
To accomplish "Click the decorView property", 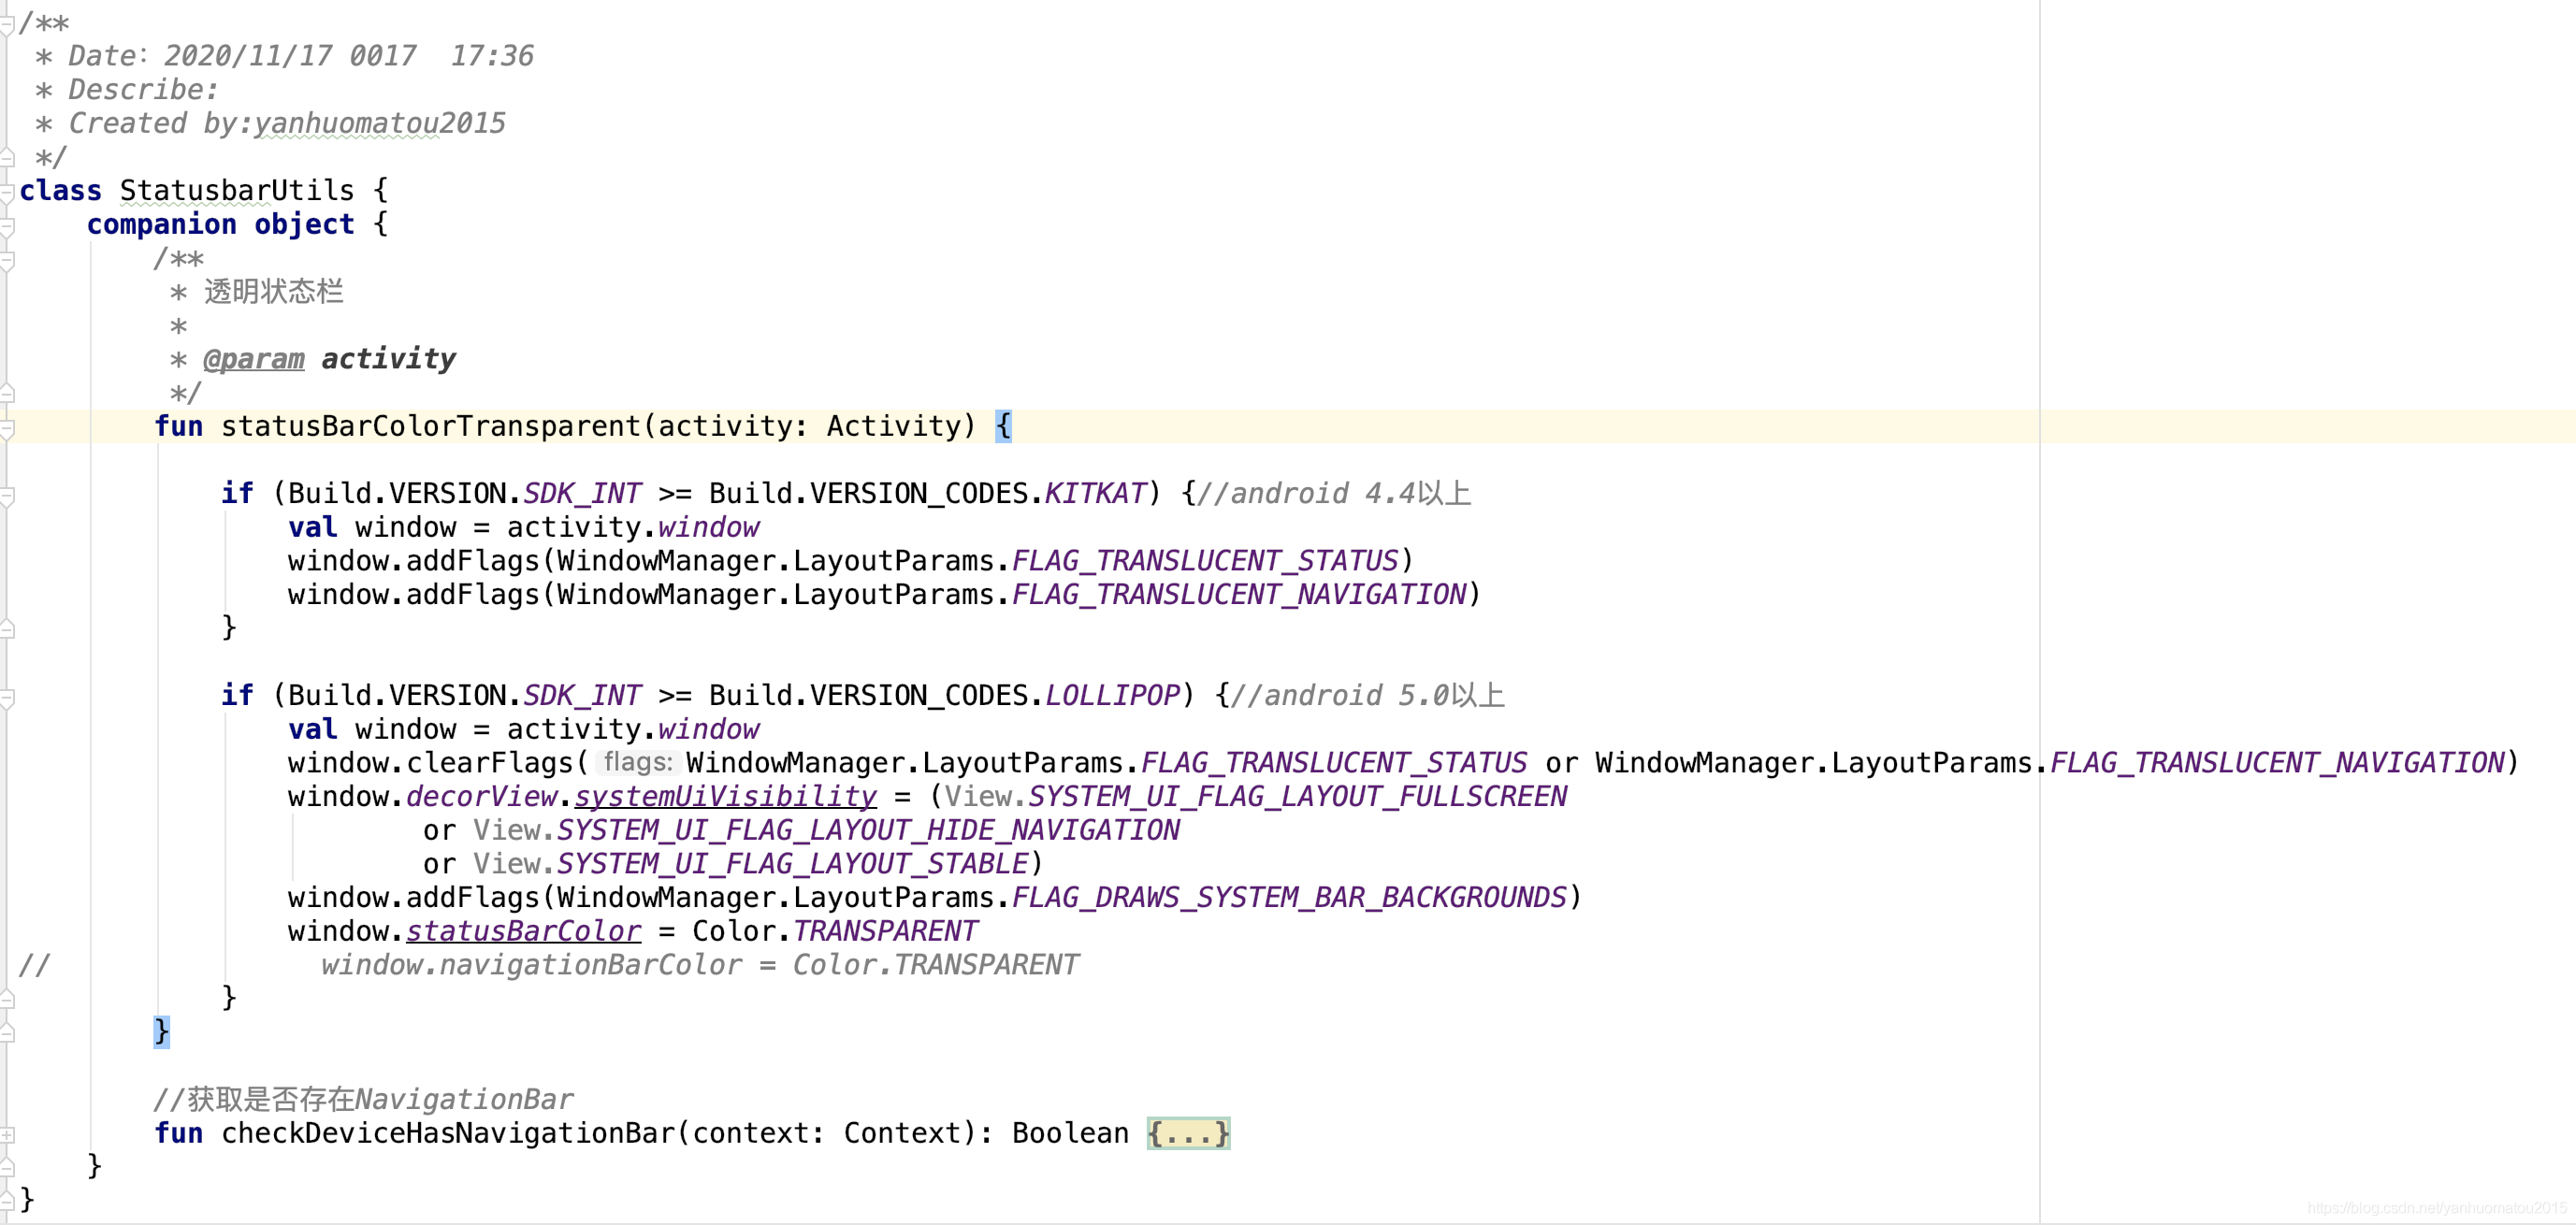I will click(481, 797).
